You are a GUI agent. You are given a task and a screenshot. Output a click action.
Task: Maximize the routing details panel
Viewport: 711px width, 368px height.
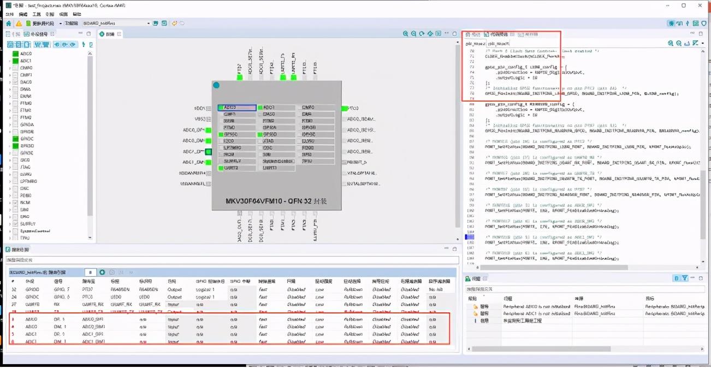click(455, 249)
